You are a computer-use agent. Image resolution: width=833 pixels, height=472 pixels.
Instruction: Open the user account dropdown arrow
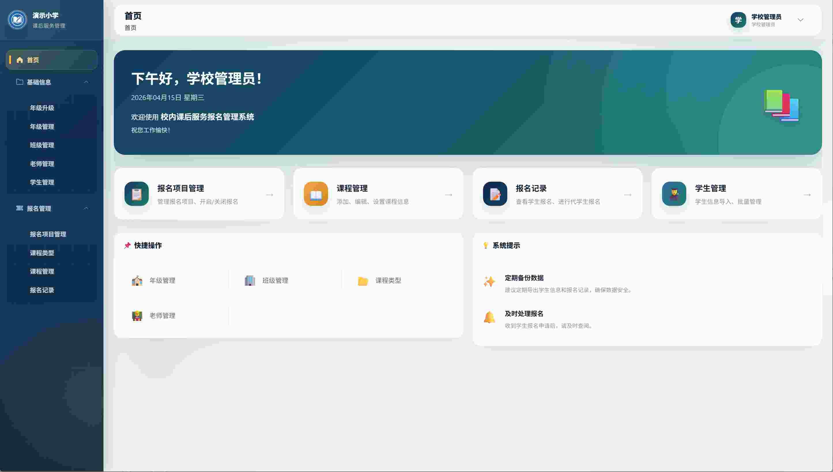tap(800, 20)
